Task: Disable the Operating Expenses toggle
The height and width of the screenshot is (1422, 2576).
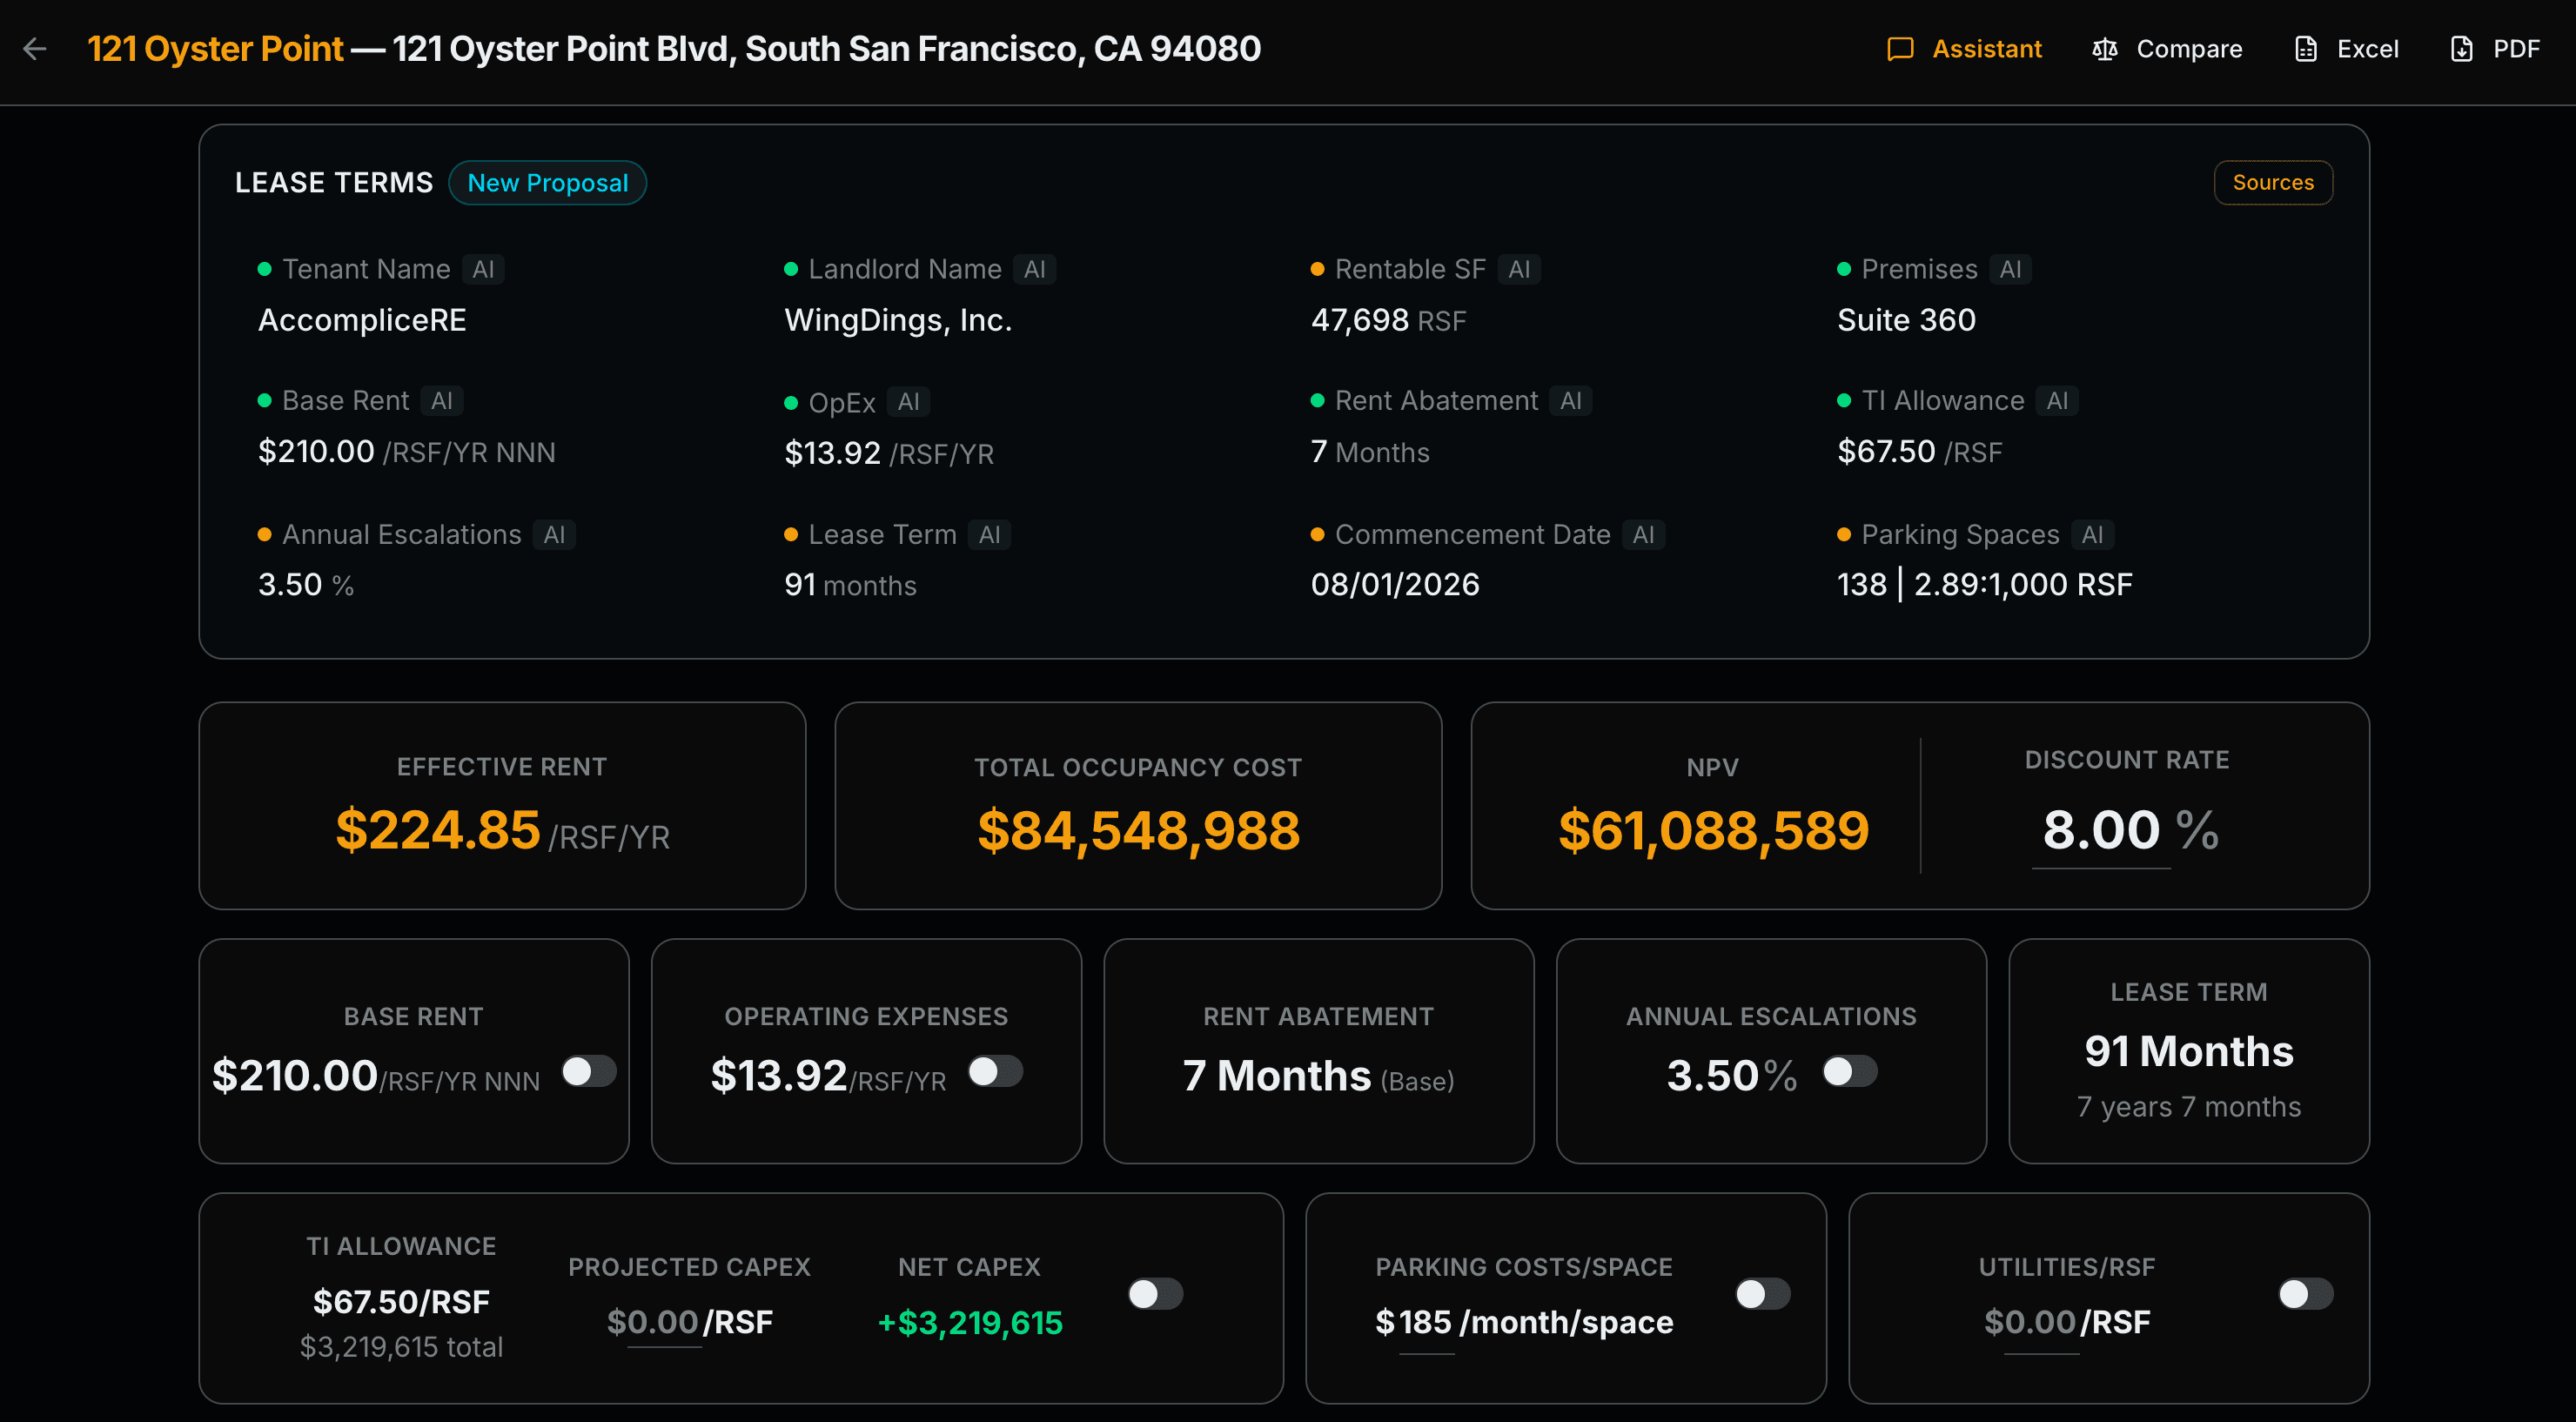Action: (995, 1070)
